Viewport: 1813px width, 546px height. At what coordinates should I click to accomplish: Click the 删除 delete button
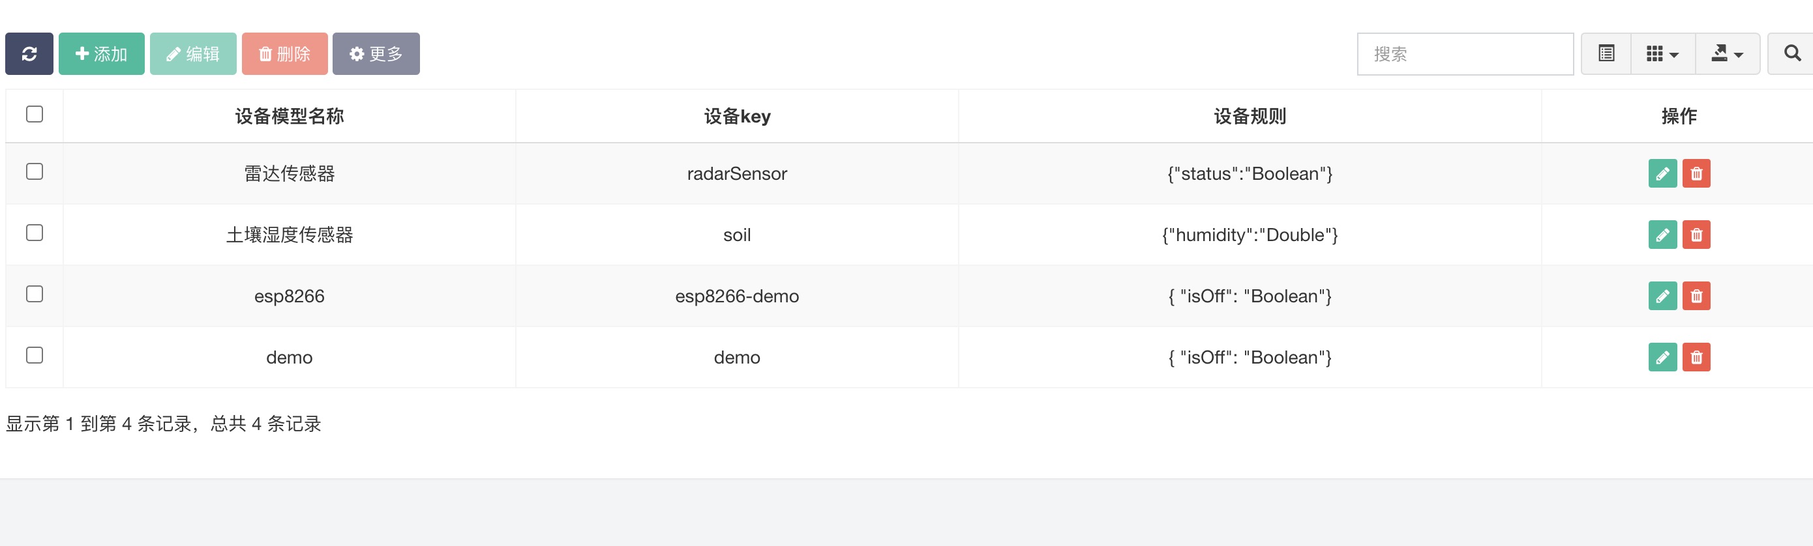pyautogui.click(x=284, y=53)
